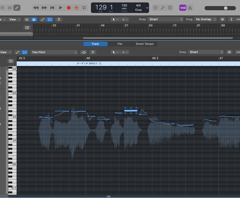Image resolution: width=240 pixels, height=198 pixels.
Task: Select the File tab in editor
Action: click(x=119, y=44)
